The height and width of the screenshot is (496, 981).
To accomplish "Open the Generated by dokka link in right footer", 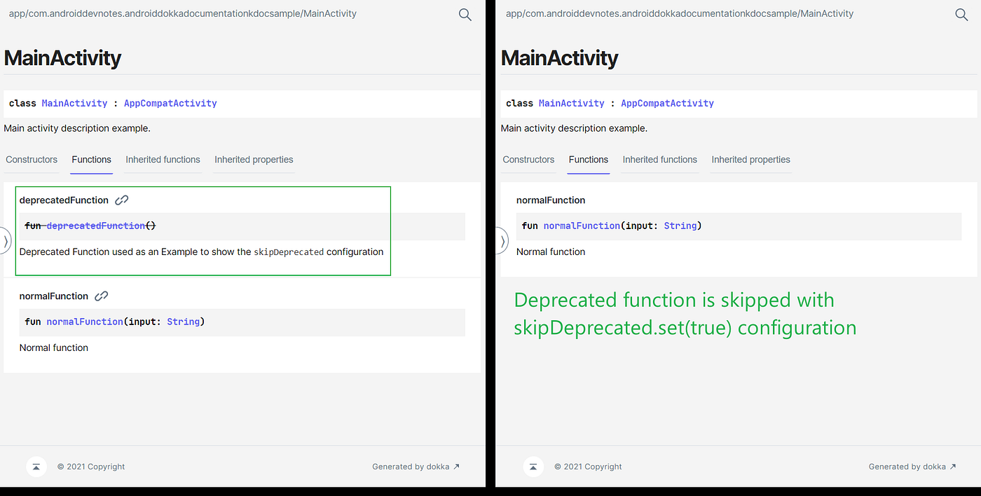I will 912,467.
